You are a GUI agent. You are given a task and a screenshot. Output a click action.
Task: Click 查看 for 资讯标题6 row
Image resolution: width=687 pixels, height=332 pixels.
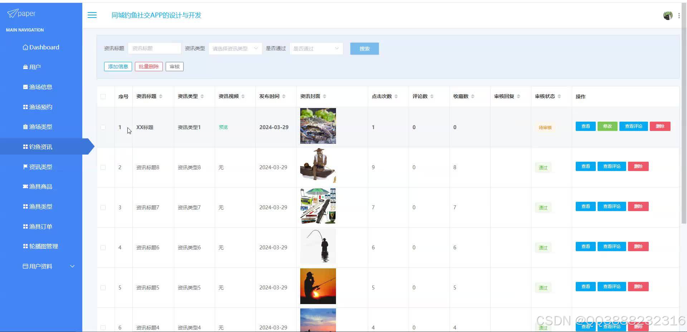click(585, 246)
